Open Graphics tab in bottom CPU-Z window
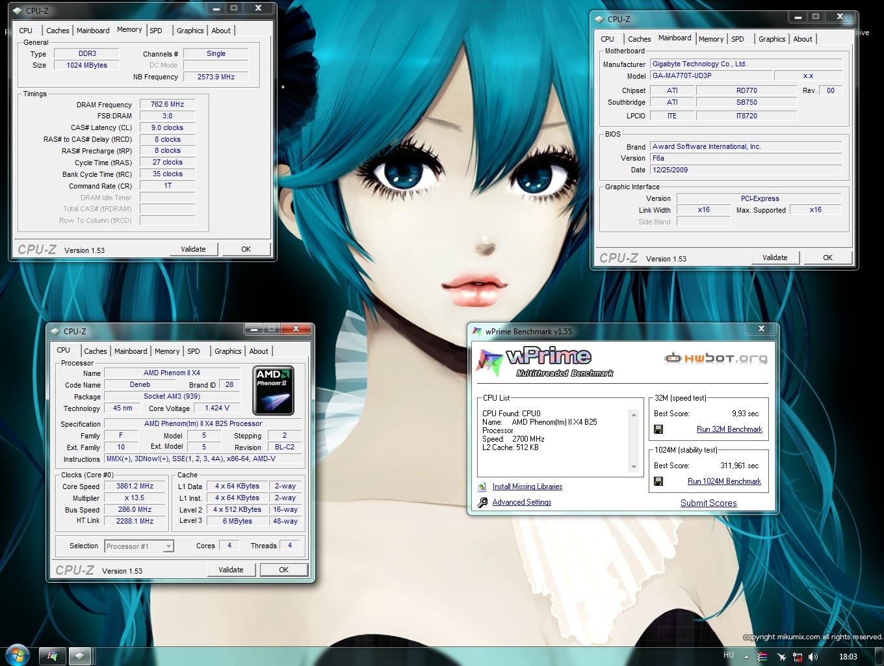Viewport: 884px width, 666px height. tap(228, 351)
